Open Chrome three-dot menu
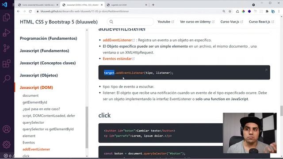 point(279,11)
